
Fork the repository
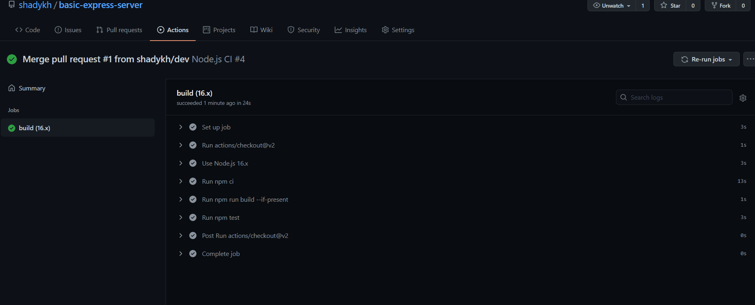(721, 6)
